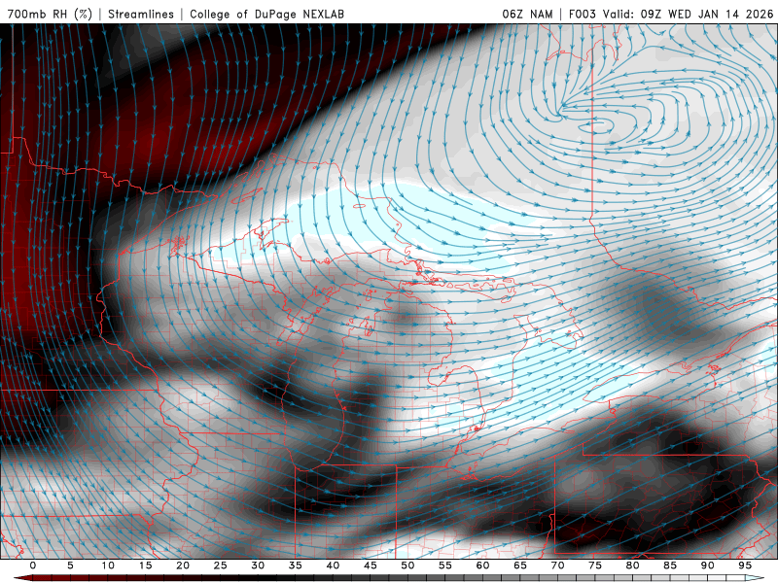Click the '80' value on the color scale

[633, 566]
